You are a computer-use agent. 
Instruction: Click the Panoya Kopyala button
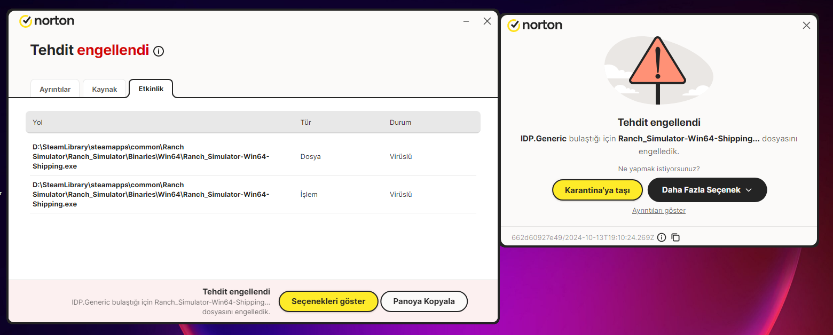[424, 301]
